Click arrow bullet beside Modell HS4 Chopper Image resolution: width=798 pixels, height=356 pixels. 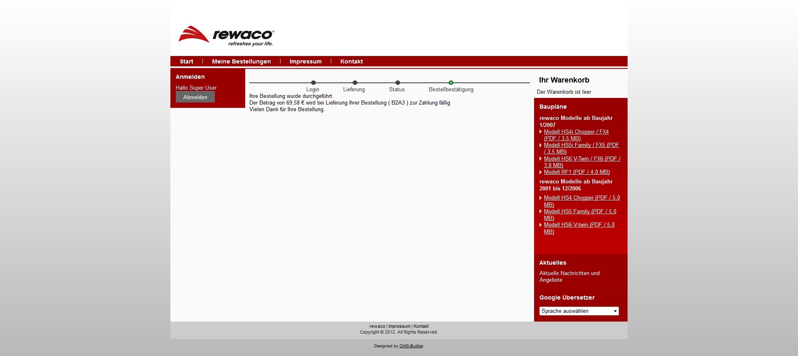point(540,198)
